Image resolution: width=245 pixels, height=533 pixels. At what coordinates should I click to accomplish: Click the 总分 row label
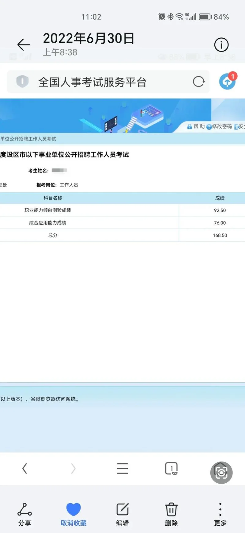click(53, 235)
